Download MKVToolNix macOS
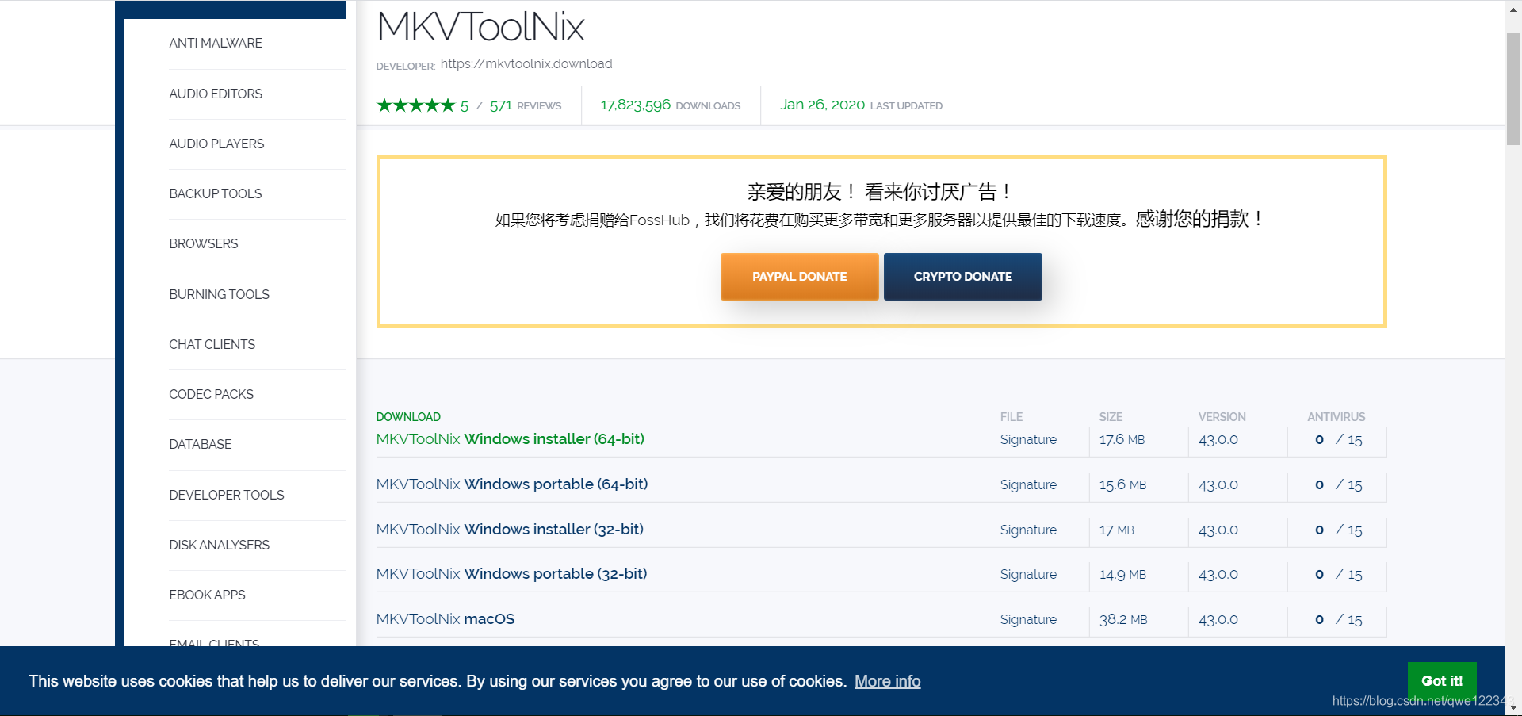The width and height of the screenshot is (1522, 716). tap(446, 618)
